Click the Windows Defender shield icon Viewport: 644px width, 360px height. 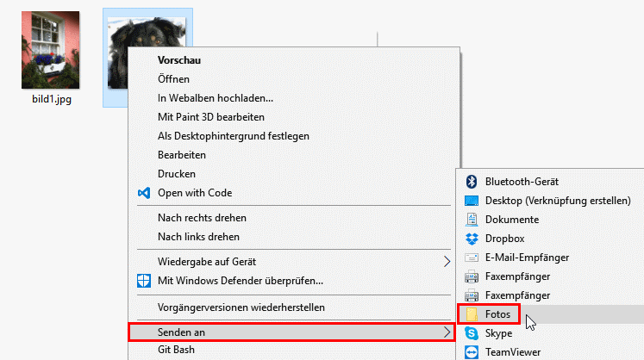point(144,281)
